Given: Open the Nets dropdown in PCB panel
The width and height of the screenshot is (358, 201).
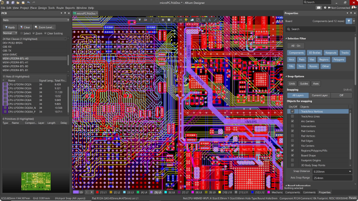Looking at the screenshot, I should point(36,20).
